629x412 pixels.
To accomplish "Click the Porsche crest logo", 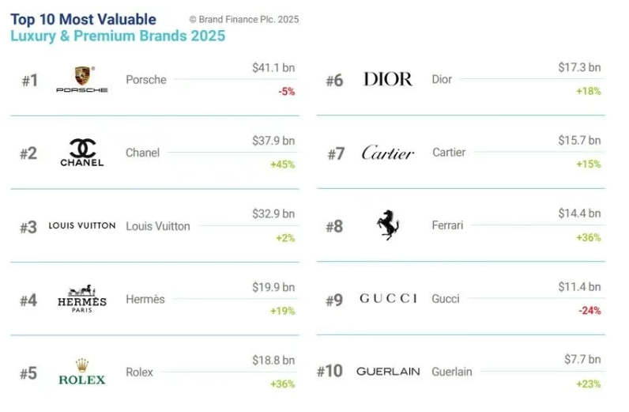I will [x=81, y=78].
